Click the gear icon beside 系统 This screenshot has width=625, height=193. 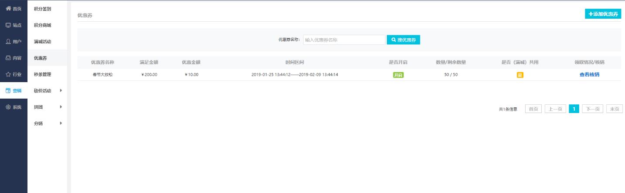tap(8, 107)
